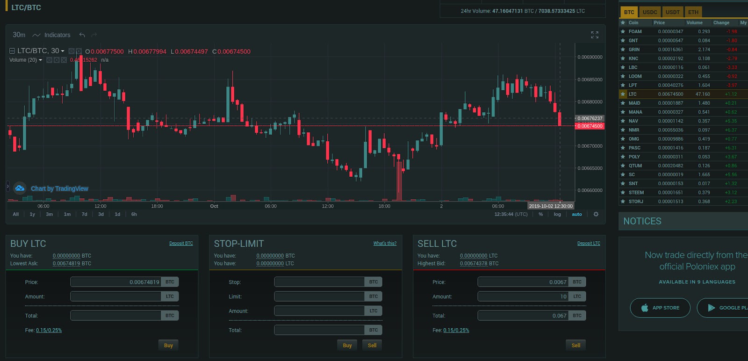Toggle favorite star for OMG
Image resolution: width=748 pixels, height=361 pixels.
[x=623, y=139]
